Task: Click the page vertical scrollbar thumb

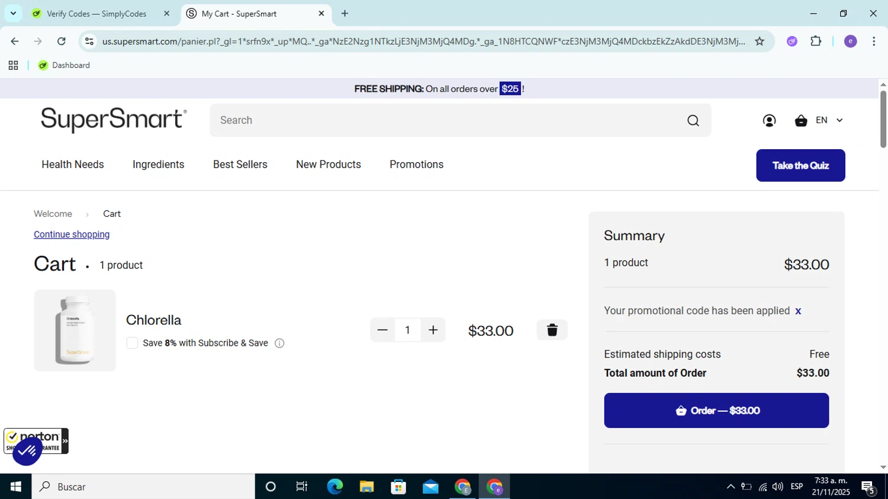Action: (x=883, y=118)
